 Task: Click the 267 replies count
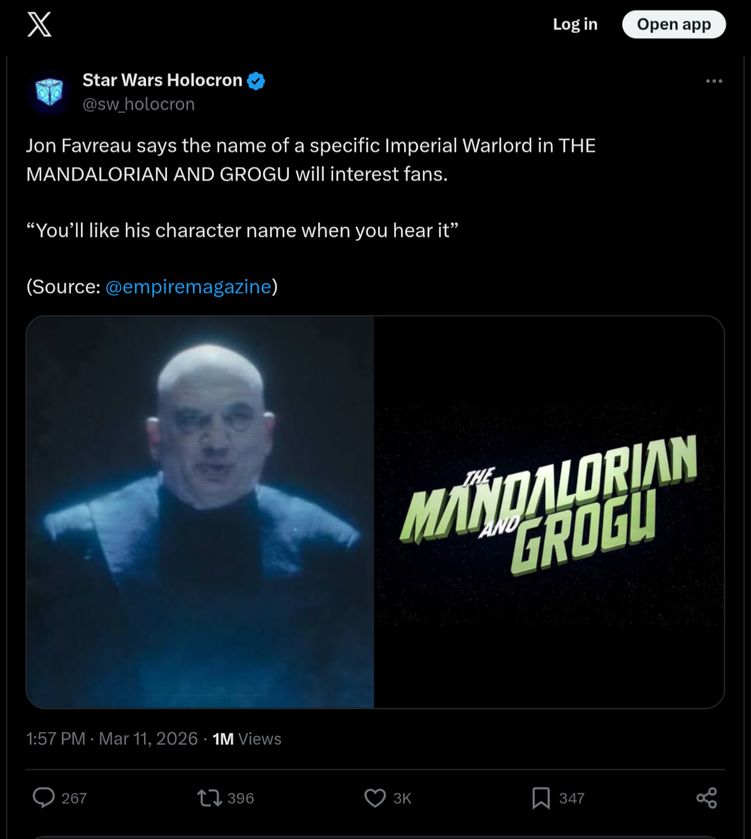pos(74,798)
